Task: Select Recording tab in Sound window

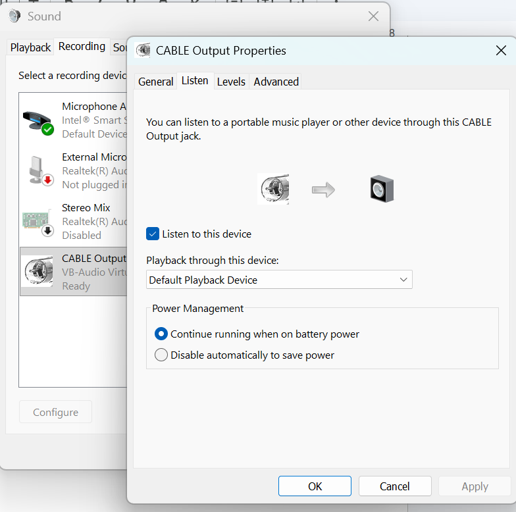Action: [x=82, y=46]
